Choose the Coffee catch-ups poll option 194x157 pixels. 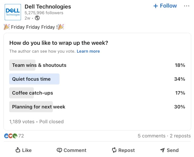coord(33,93)
